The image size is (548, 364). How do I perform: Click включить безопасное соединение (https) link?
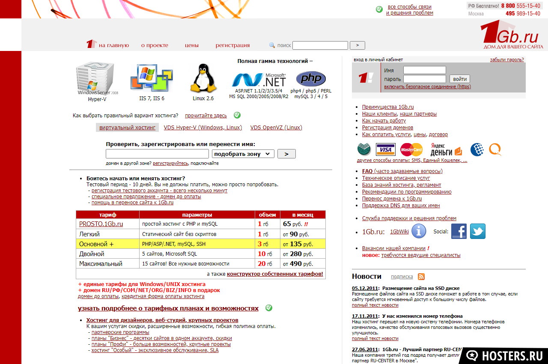click(x=427, y=87)
